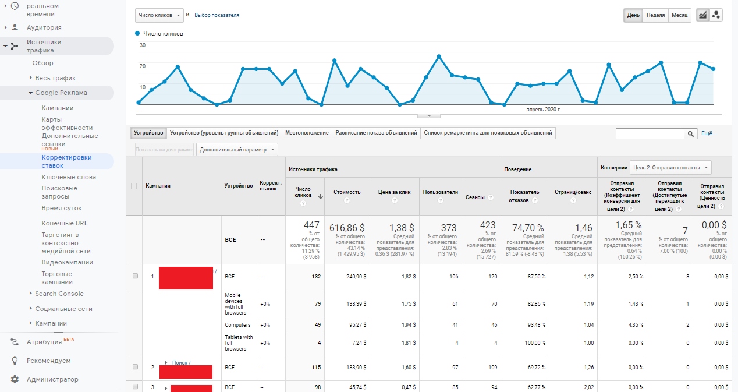Select the Местоположение tab

click(x=307, y=133)
